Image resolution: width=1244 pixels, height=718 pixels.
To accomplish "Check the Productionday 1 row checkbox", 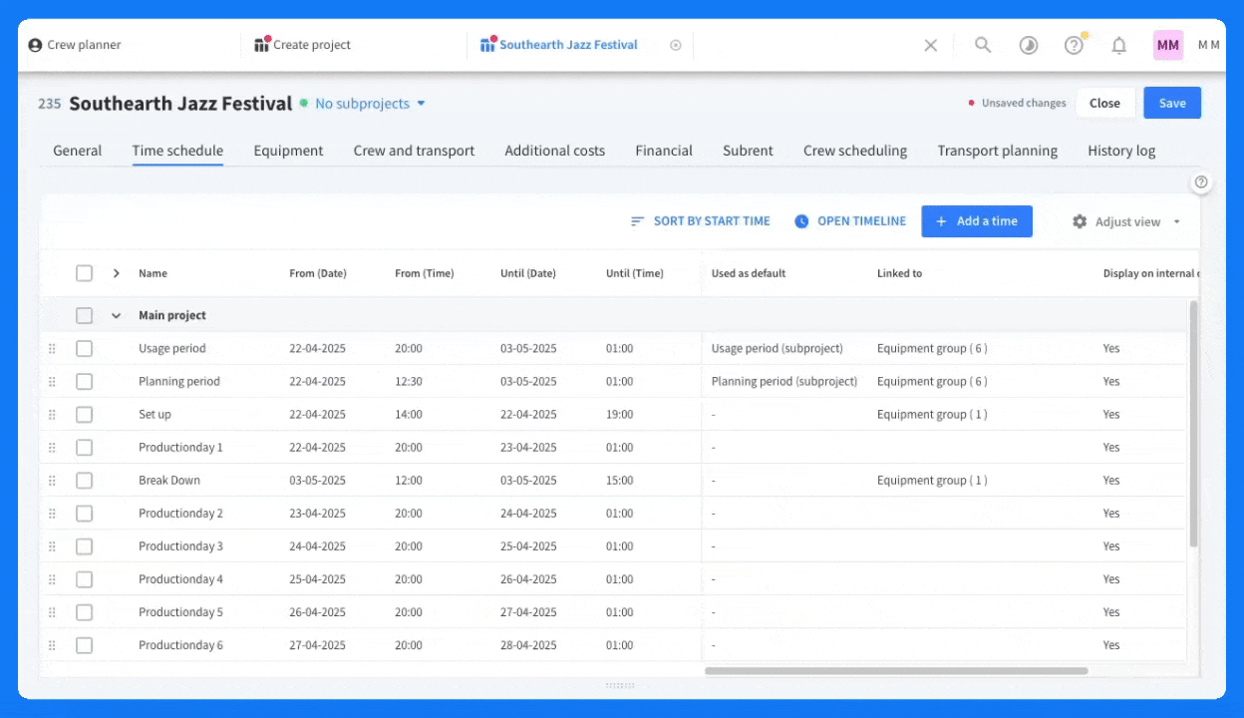I will (x=84, y=447).
